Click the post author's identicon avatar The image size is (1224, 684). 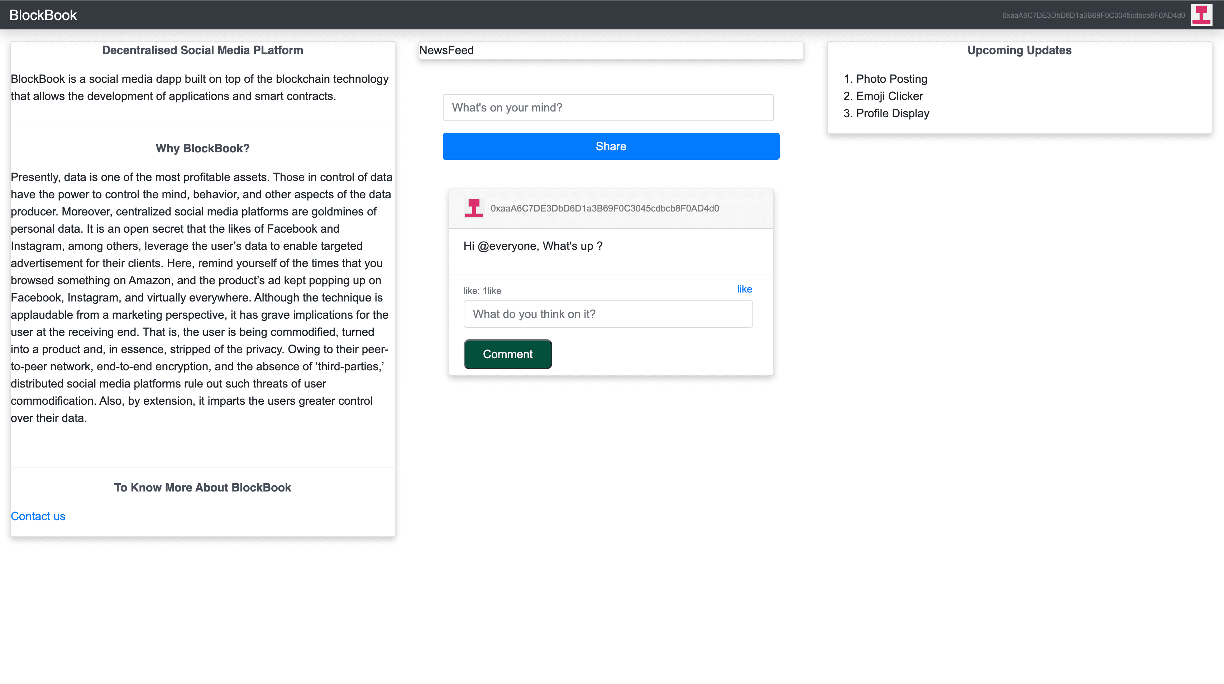pyautogui.click(x=474, y=208)
